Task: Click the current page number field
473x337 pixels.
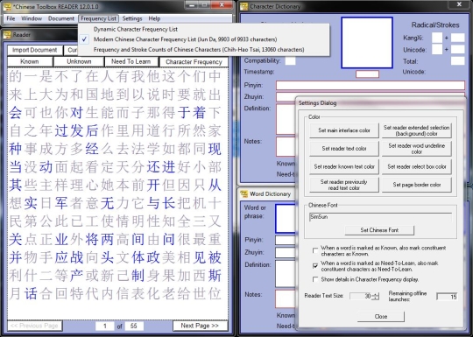Action: (x=105, y=326)
